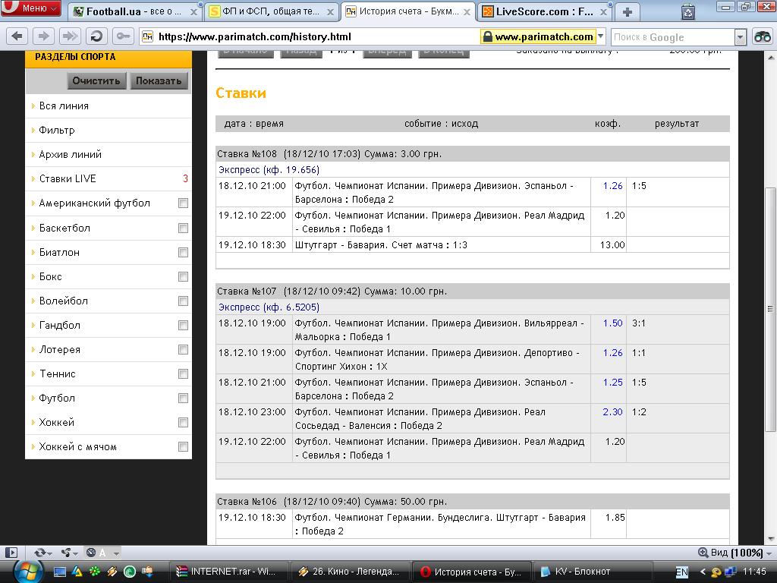Click the Reload page icon

point(96,36)
